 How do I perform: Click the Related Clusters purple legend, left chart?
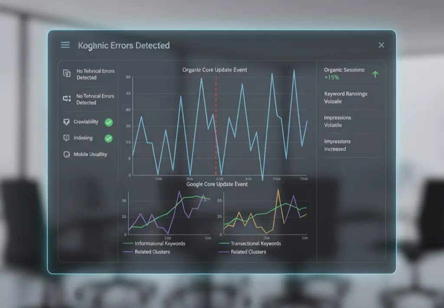(128, 252)
